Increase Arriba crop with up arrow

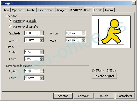(83, 32)
